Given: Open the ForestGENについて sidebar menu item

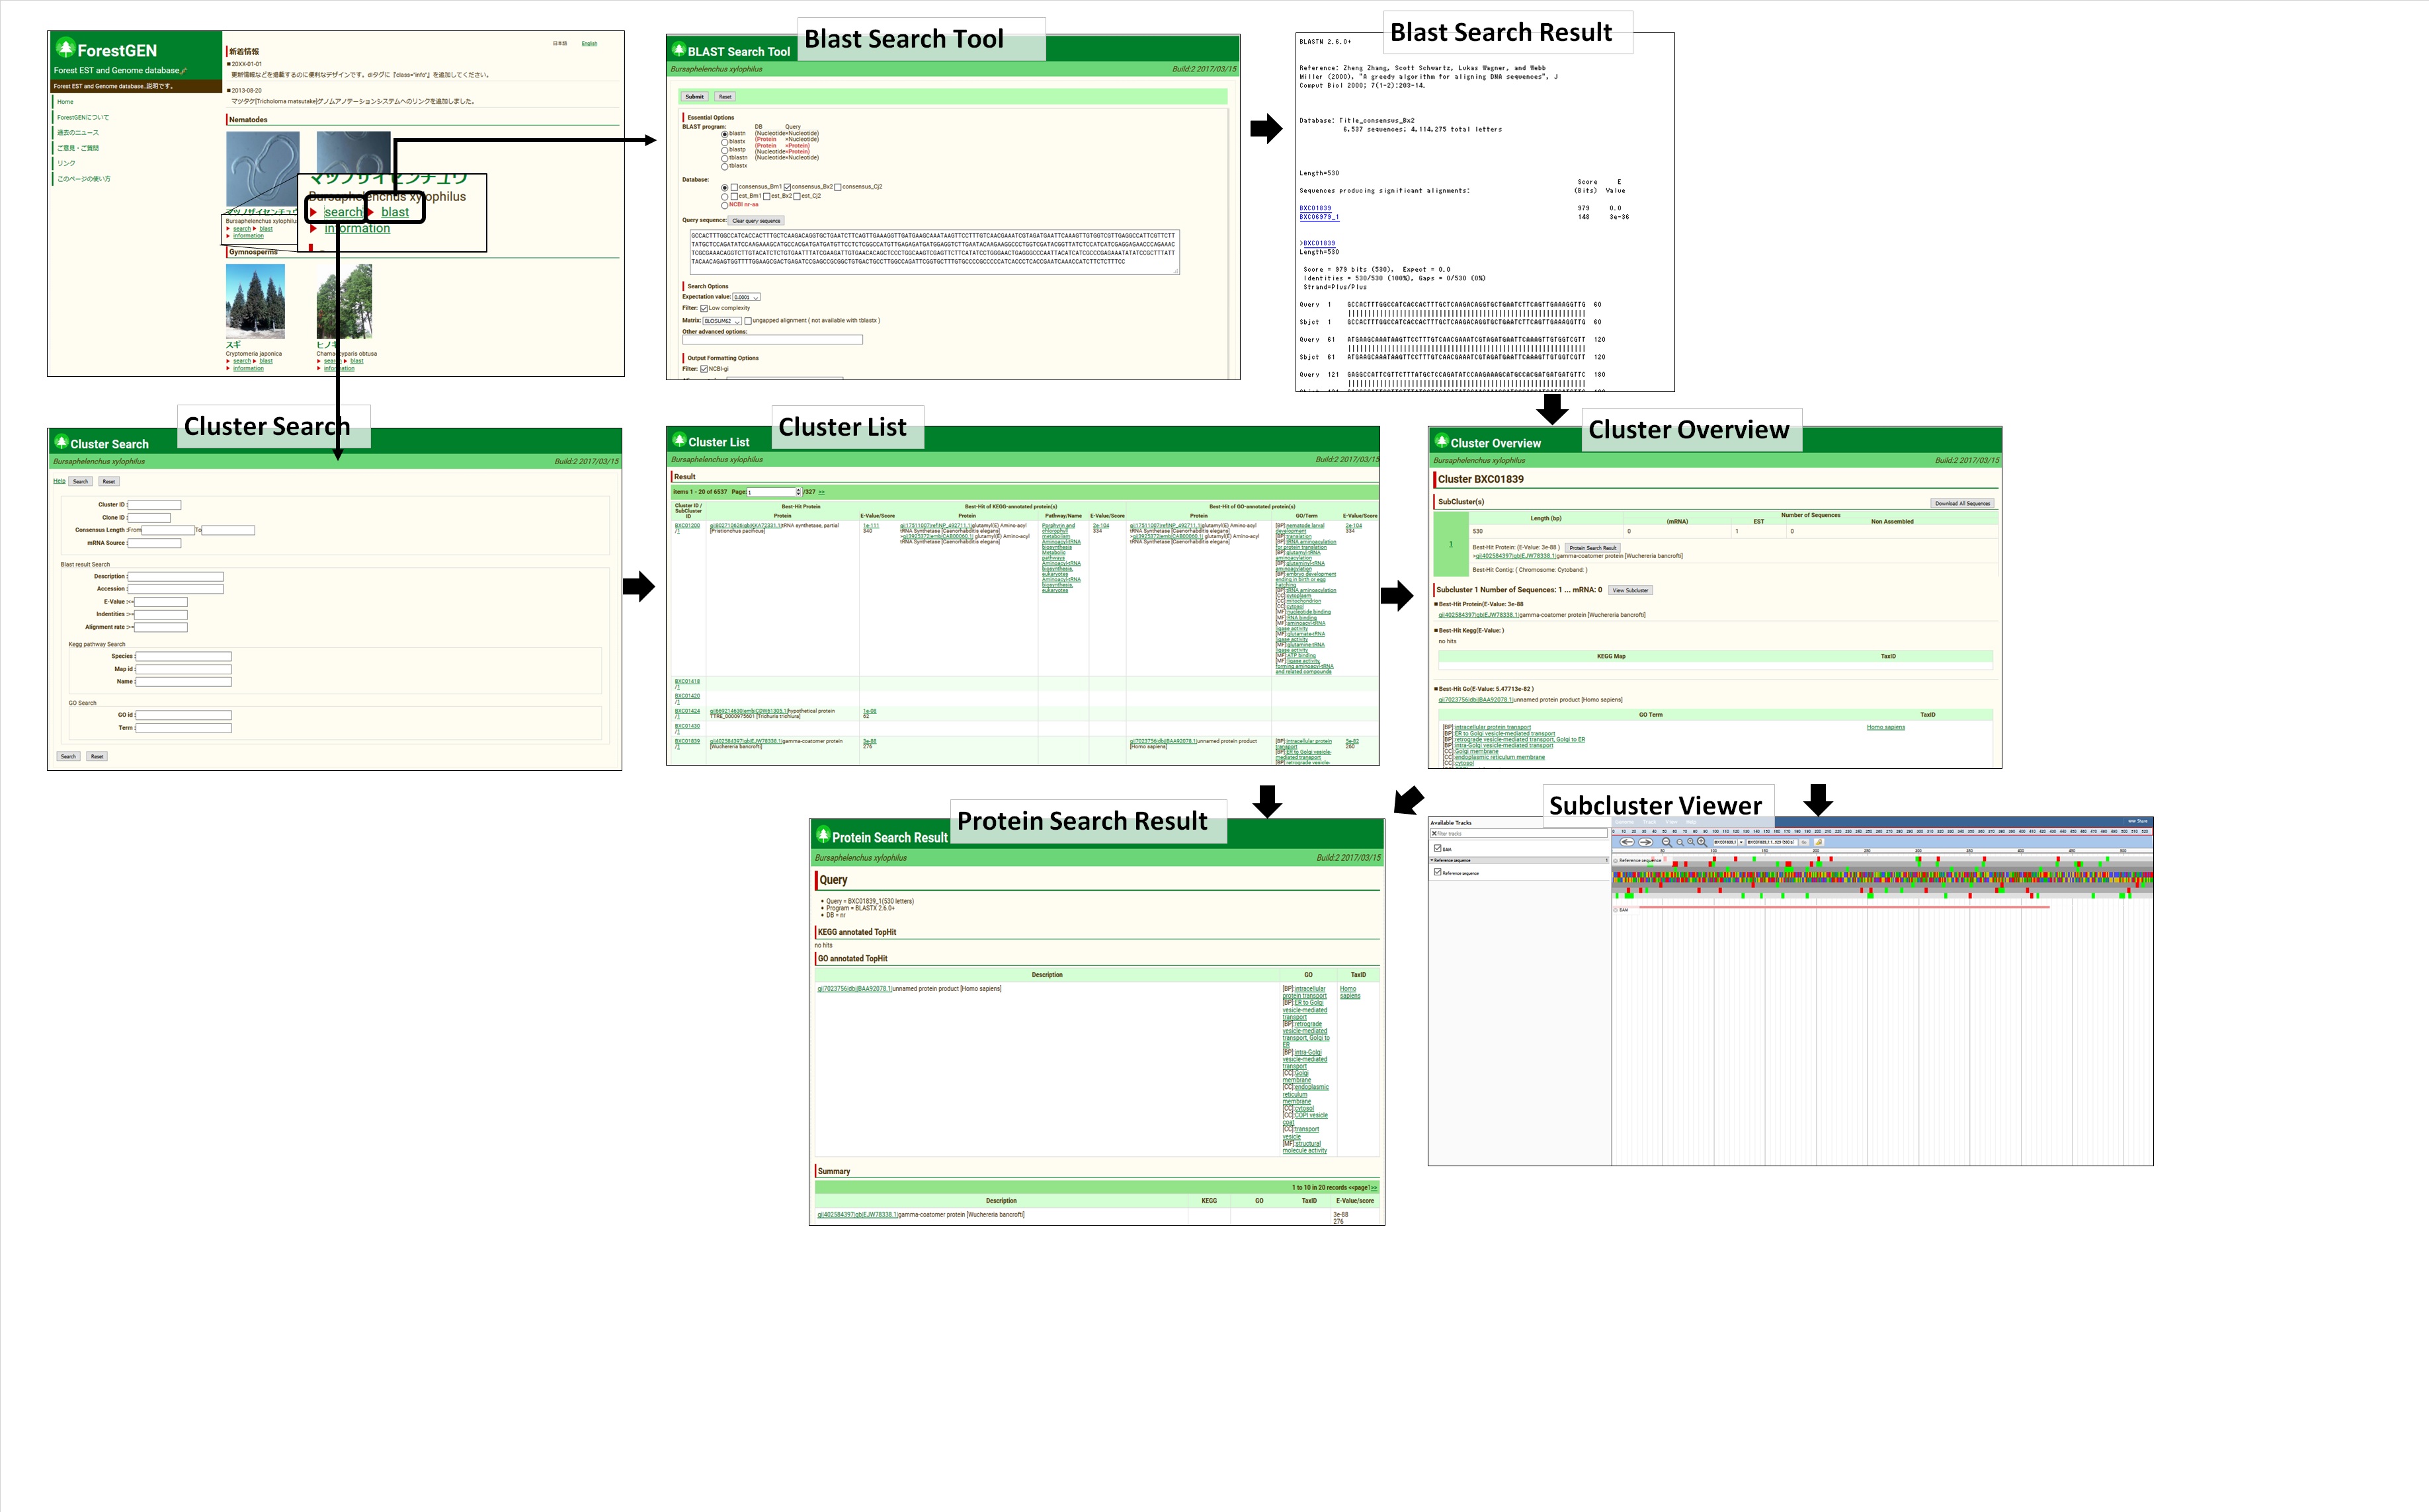Looking at the screenshot, I should click(83, 117).
